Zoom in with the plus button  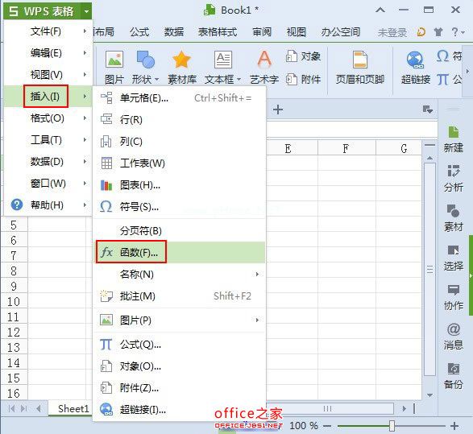tap(454, 426)
